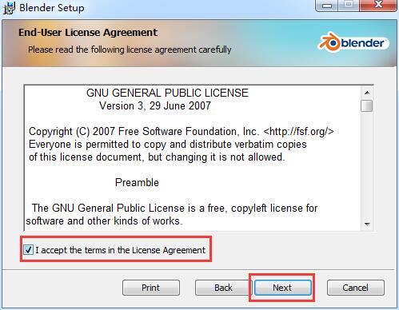The width and height of the screenshot is (399, 310).
Task: Click the installer icon in the title bar
Action: pos(9,8)
